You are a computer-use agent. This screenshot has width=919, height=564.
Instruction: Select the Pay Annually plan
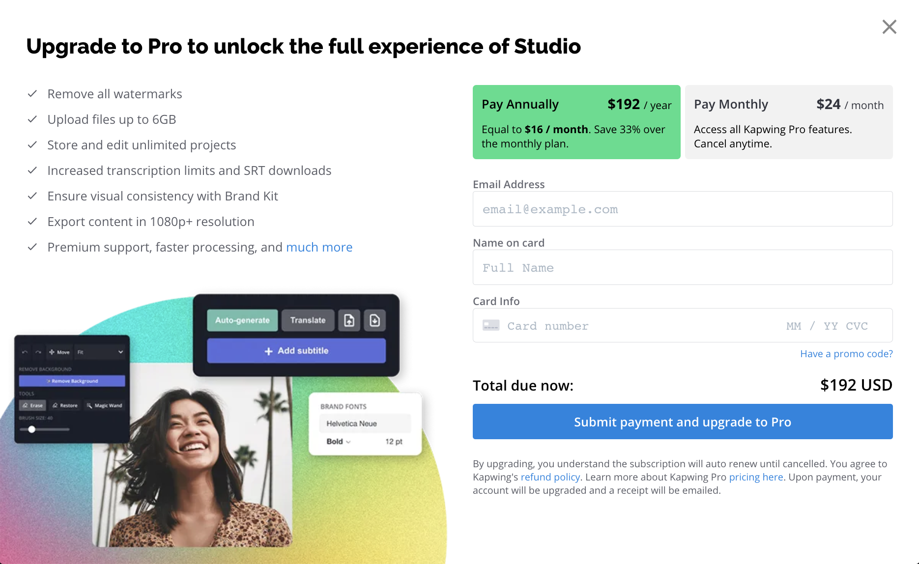tap(576, 122)
